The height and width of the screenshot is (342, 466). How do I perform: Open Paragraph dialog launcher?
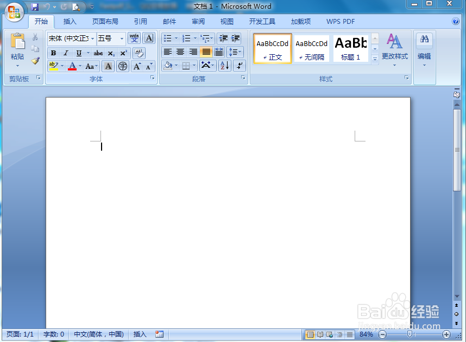[243, 78]
